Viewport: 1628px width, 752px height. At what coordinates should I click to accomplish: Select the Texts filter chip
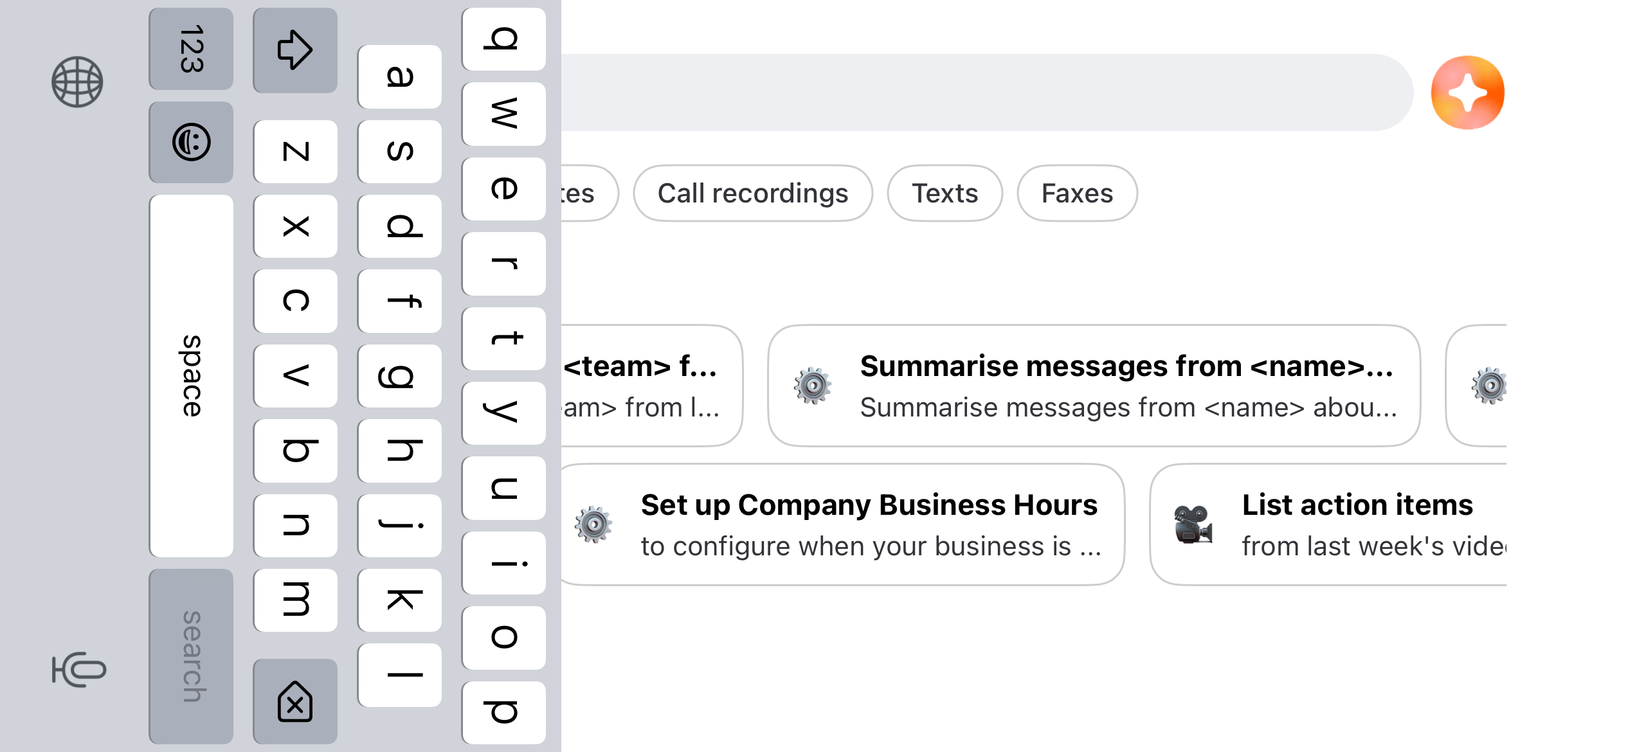(944, 193)
